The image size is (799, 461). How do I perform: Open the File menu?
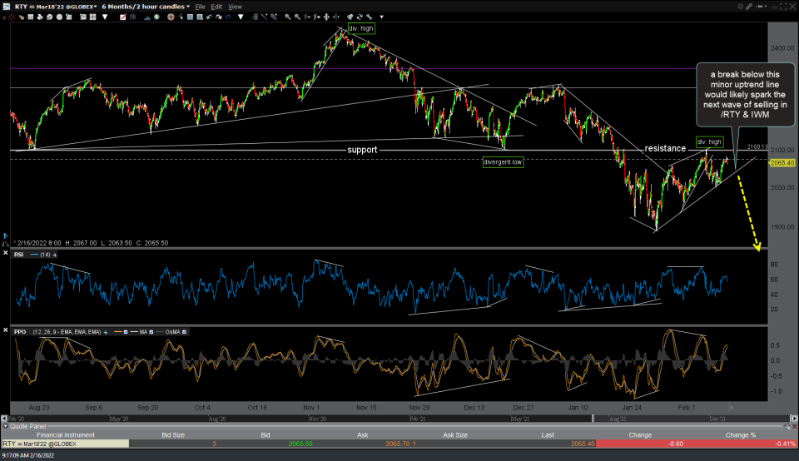pyautogui.click(x=199, y=6)
